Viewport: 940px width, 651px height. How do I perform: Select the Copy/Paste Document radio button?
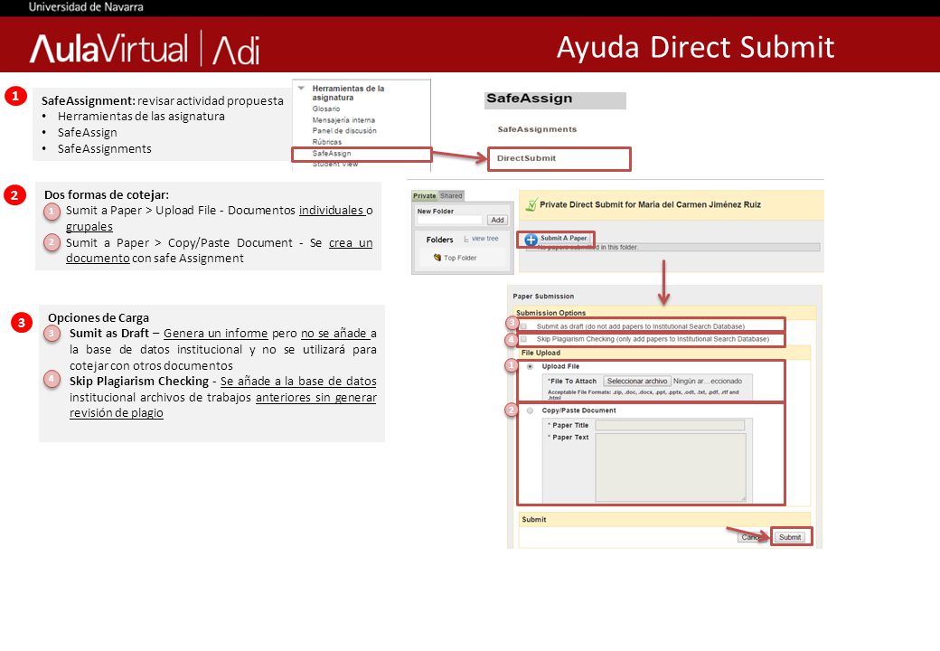(x=530, y=410)
